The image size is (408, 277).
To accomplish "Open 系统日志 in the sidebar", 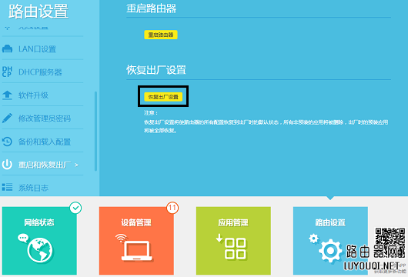I will (x=33, y=188).
